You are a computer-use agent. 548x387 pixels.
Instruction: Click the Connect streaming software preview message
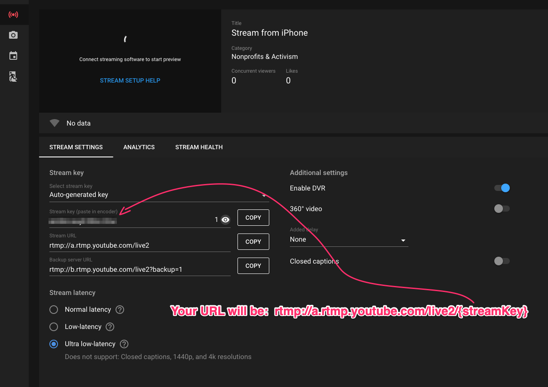(x=130, y=59)
